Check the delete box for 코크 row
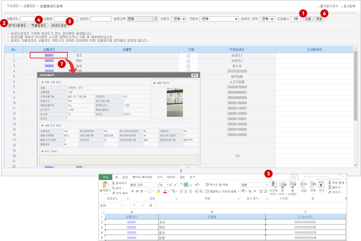This screenshot has height=241, width=361. pos(188,55)
